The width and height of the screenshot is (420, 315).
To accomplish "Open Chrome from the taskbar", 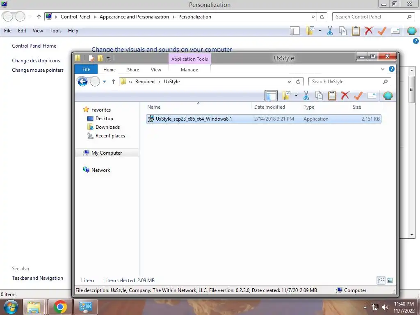I will click(60, 307).
